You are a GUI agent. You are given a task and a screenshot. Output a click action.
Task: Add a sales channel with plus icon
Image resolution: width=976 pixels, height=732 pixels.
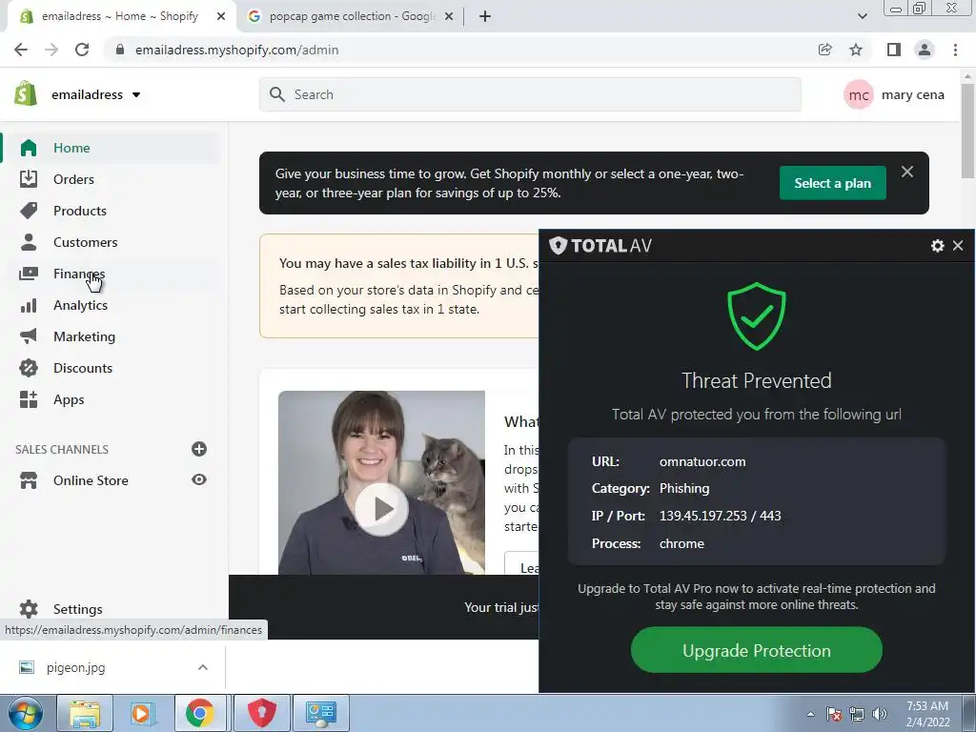click(199, 449)
